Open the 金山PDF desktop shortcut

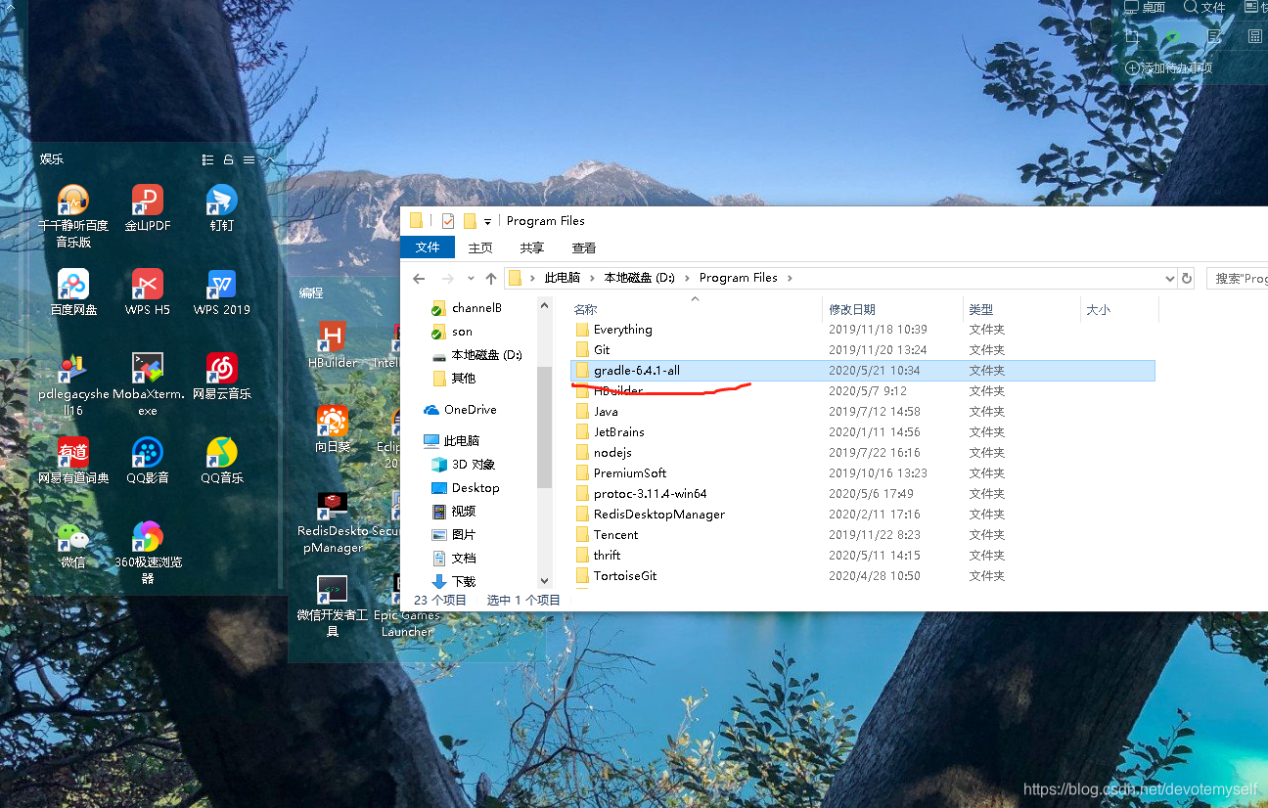148,208
